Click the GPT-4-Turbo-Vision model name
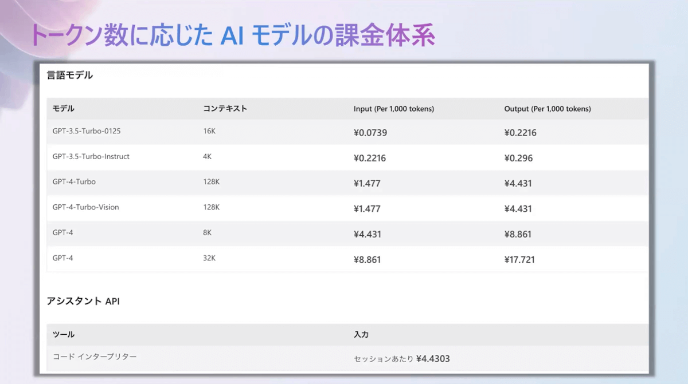This screenshot has width=688, height=384. pos(86,207)
